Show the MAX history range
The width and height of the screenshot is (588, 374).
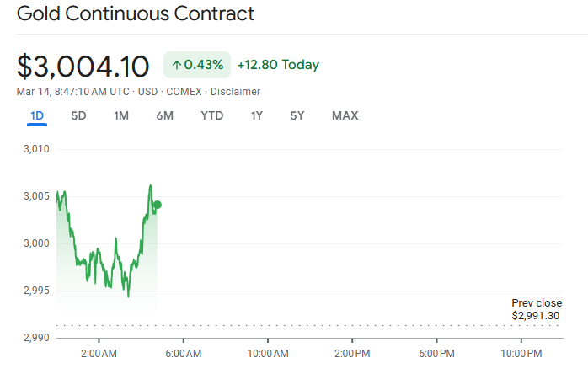[x=345, y=115]
